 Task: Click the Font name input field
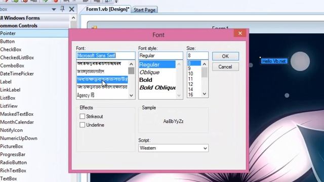pos(106,56)
